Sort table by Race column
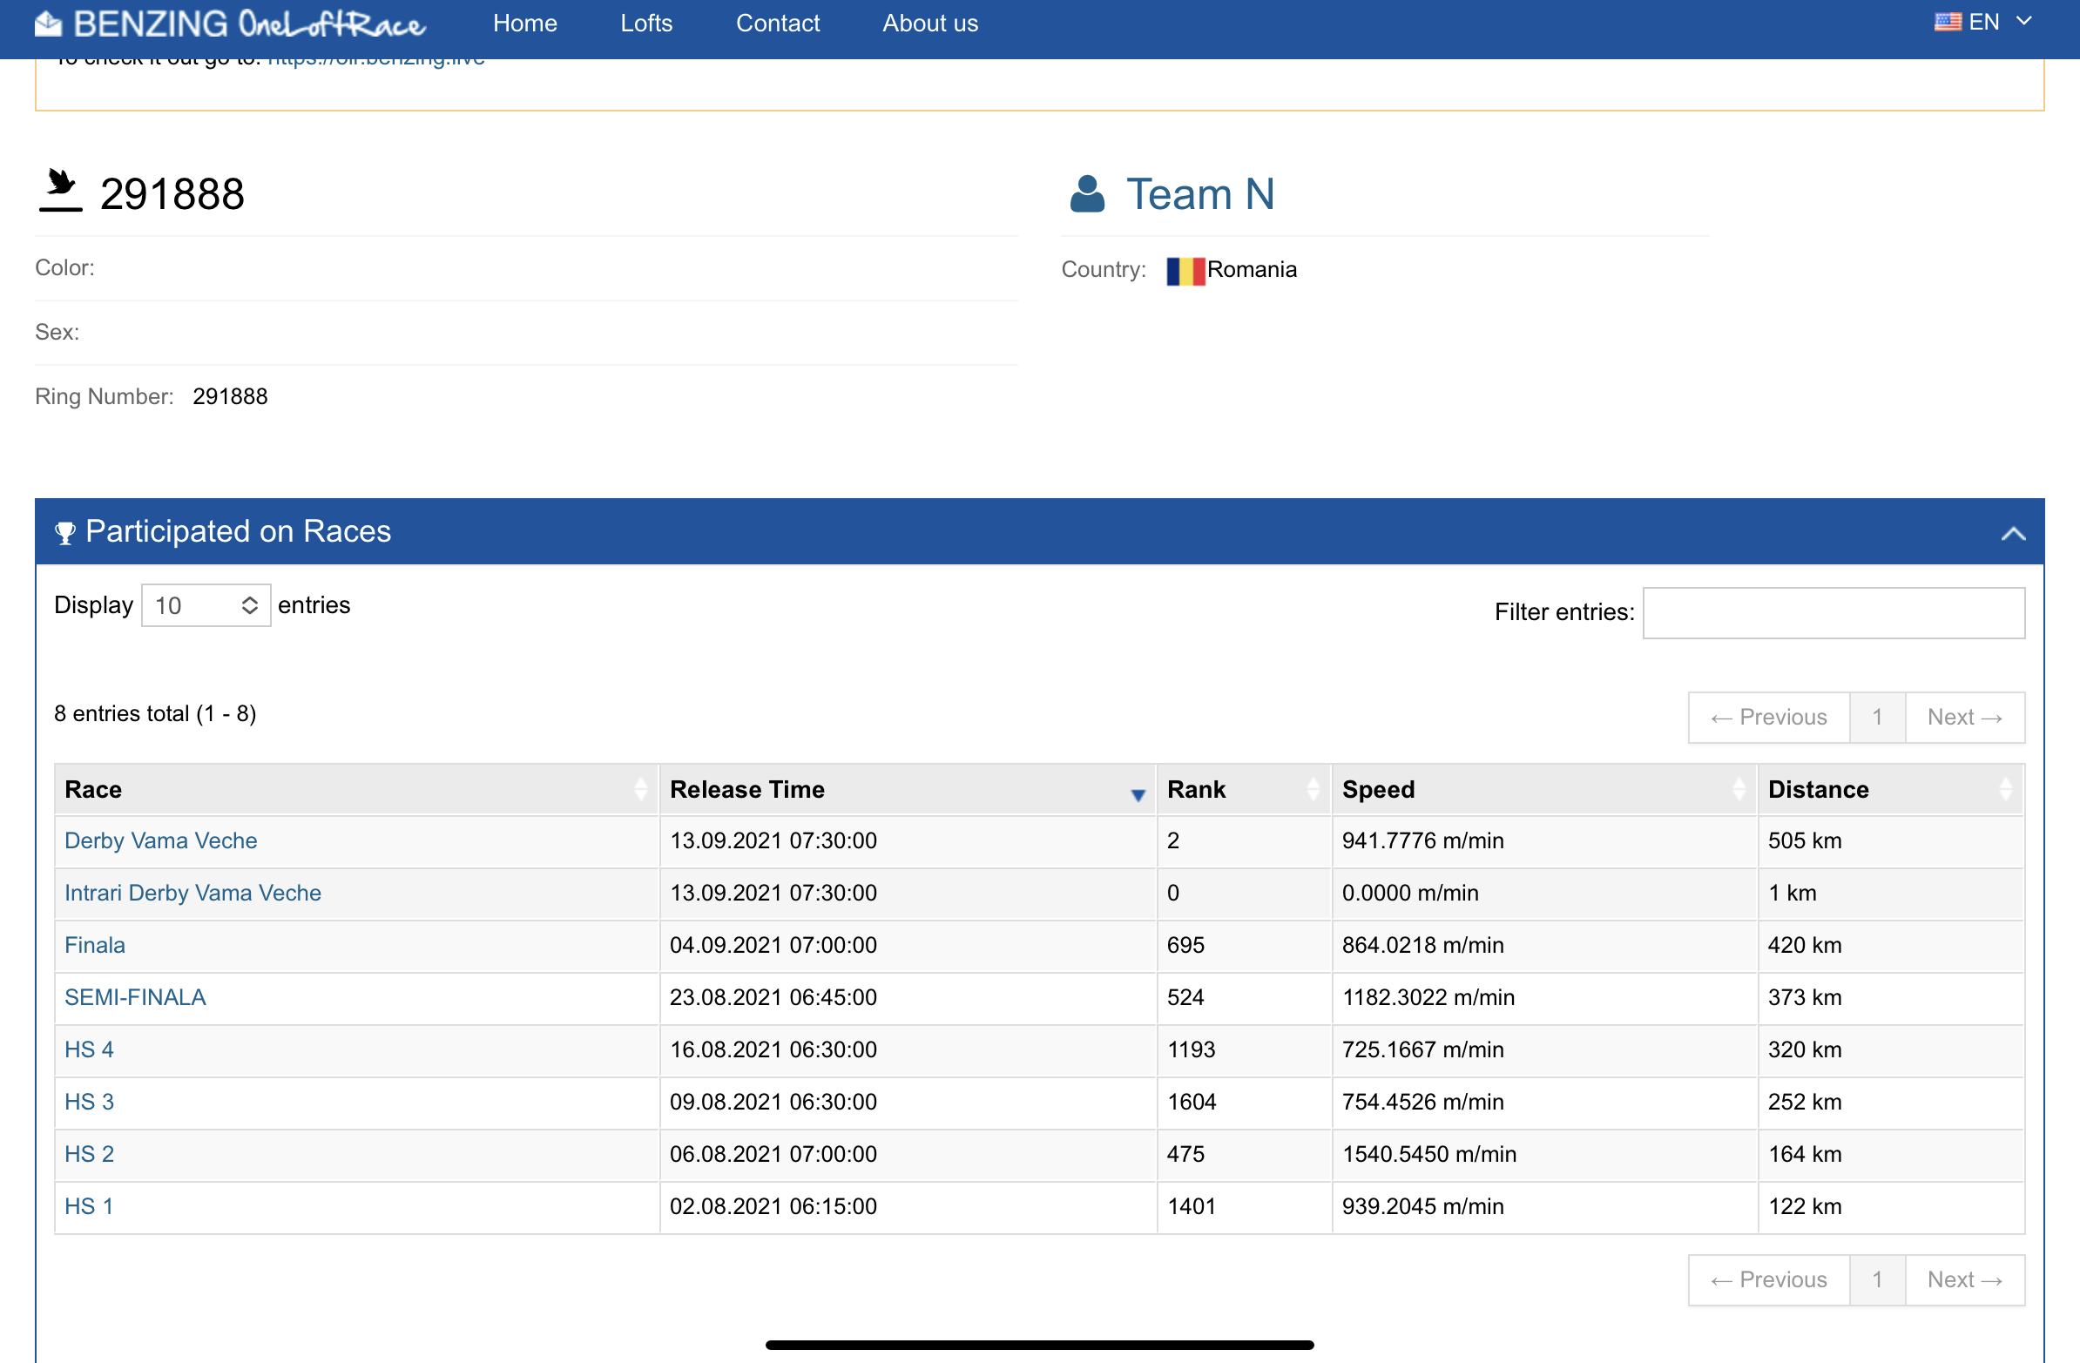 point(356,790)
